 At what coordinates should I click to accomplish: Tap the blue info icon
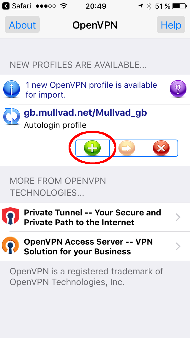coord(12,89)
